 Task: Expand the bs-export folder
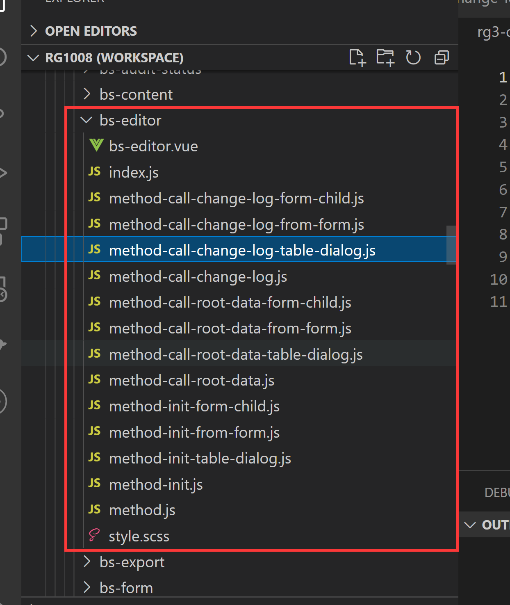coord(87,562)
